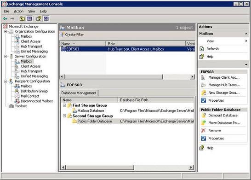Screen dimensions: 251x180
Task: Sort by Database File Path column header
Action: (156, 100)
